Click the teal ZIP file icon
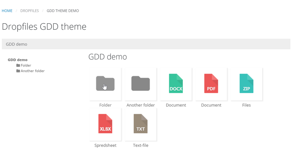Image resolution: width=294 pixels, height=155 pixels. coord(246,83)
